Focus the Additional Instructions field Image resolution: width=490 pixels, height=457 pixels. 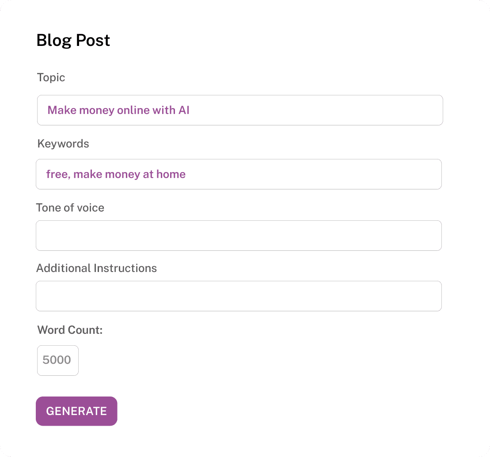239,296
